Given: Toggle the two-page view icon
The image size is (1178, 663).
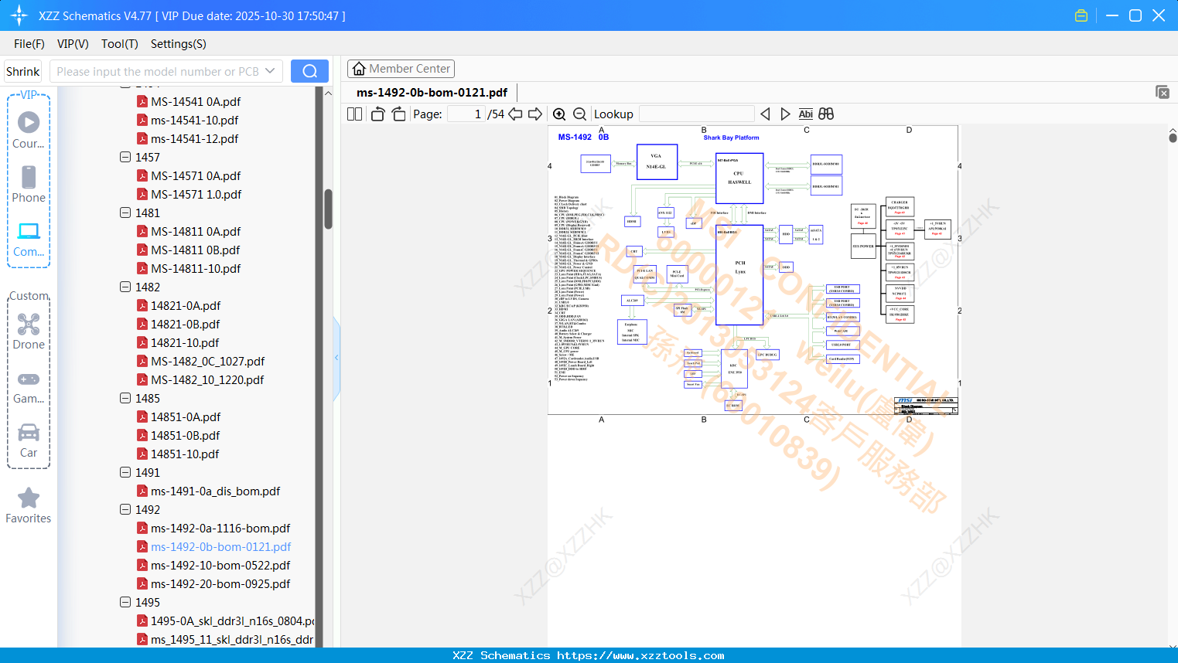Looking at the screenshot, I should pyautogui.click(x=354, y=114).
